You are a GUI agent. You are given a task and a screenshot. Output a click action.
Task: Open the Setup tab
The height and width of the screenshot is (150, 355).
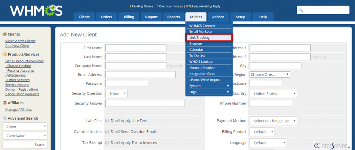coord(241,17)
